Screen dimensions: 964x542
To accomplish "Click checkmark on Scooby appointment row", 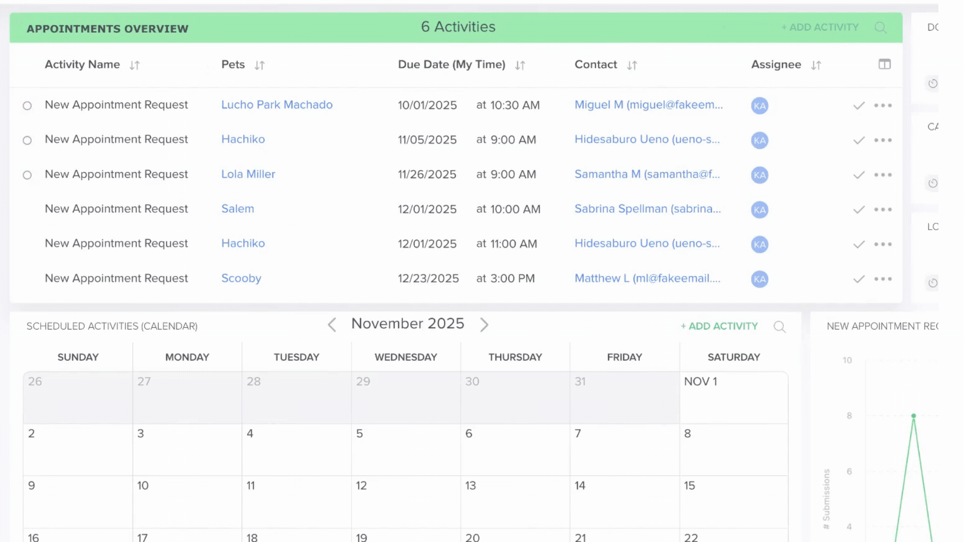I will click(x=859, y=279).
